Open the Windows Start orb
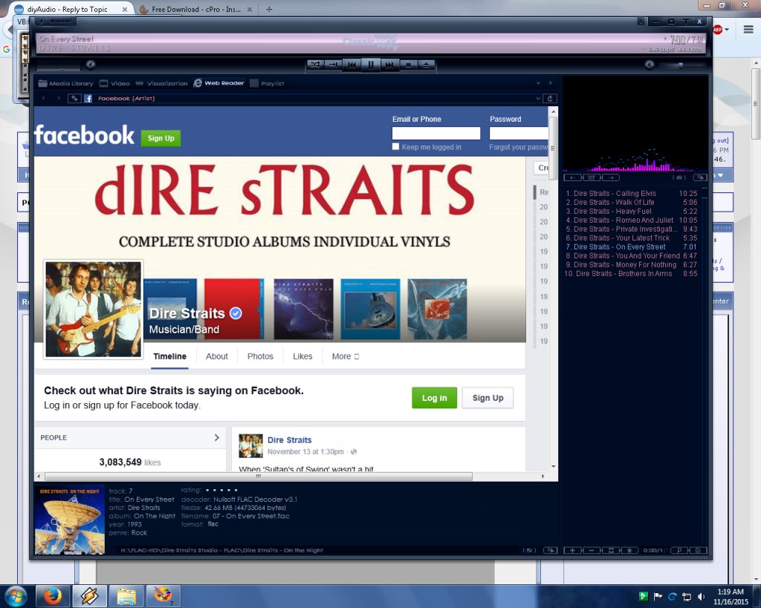The image size is (761, 608). pos(16,596)
